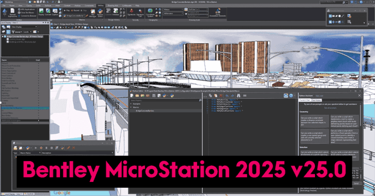This screenshot has height=196, width=375.
Task: Open the Levels dropdown in Level Display
Action: [27, 32]
